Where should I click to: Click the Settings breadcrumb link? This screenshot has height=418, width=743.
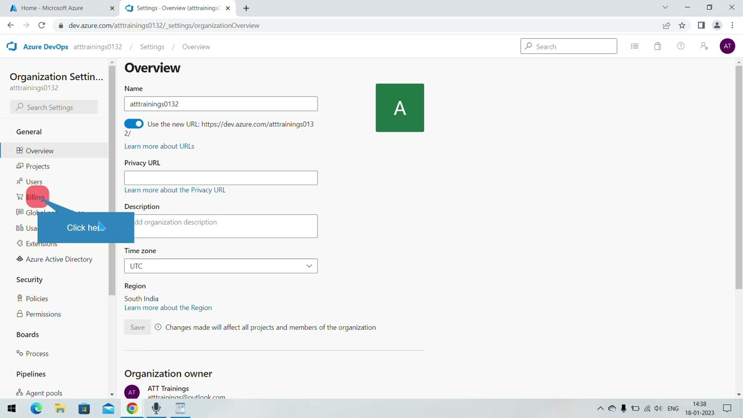point(152,46)
